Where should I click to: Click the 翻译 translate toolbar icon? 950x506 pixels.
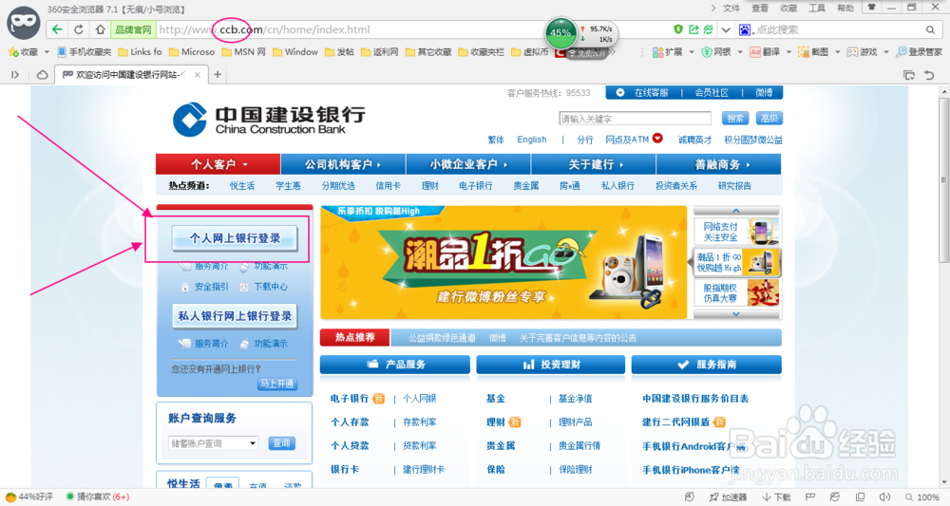(765, 52)
